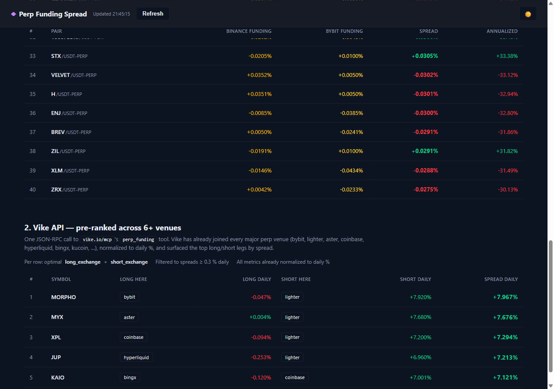Click the aster exchange tag
554x389 pixels.
coord(129,317)
